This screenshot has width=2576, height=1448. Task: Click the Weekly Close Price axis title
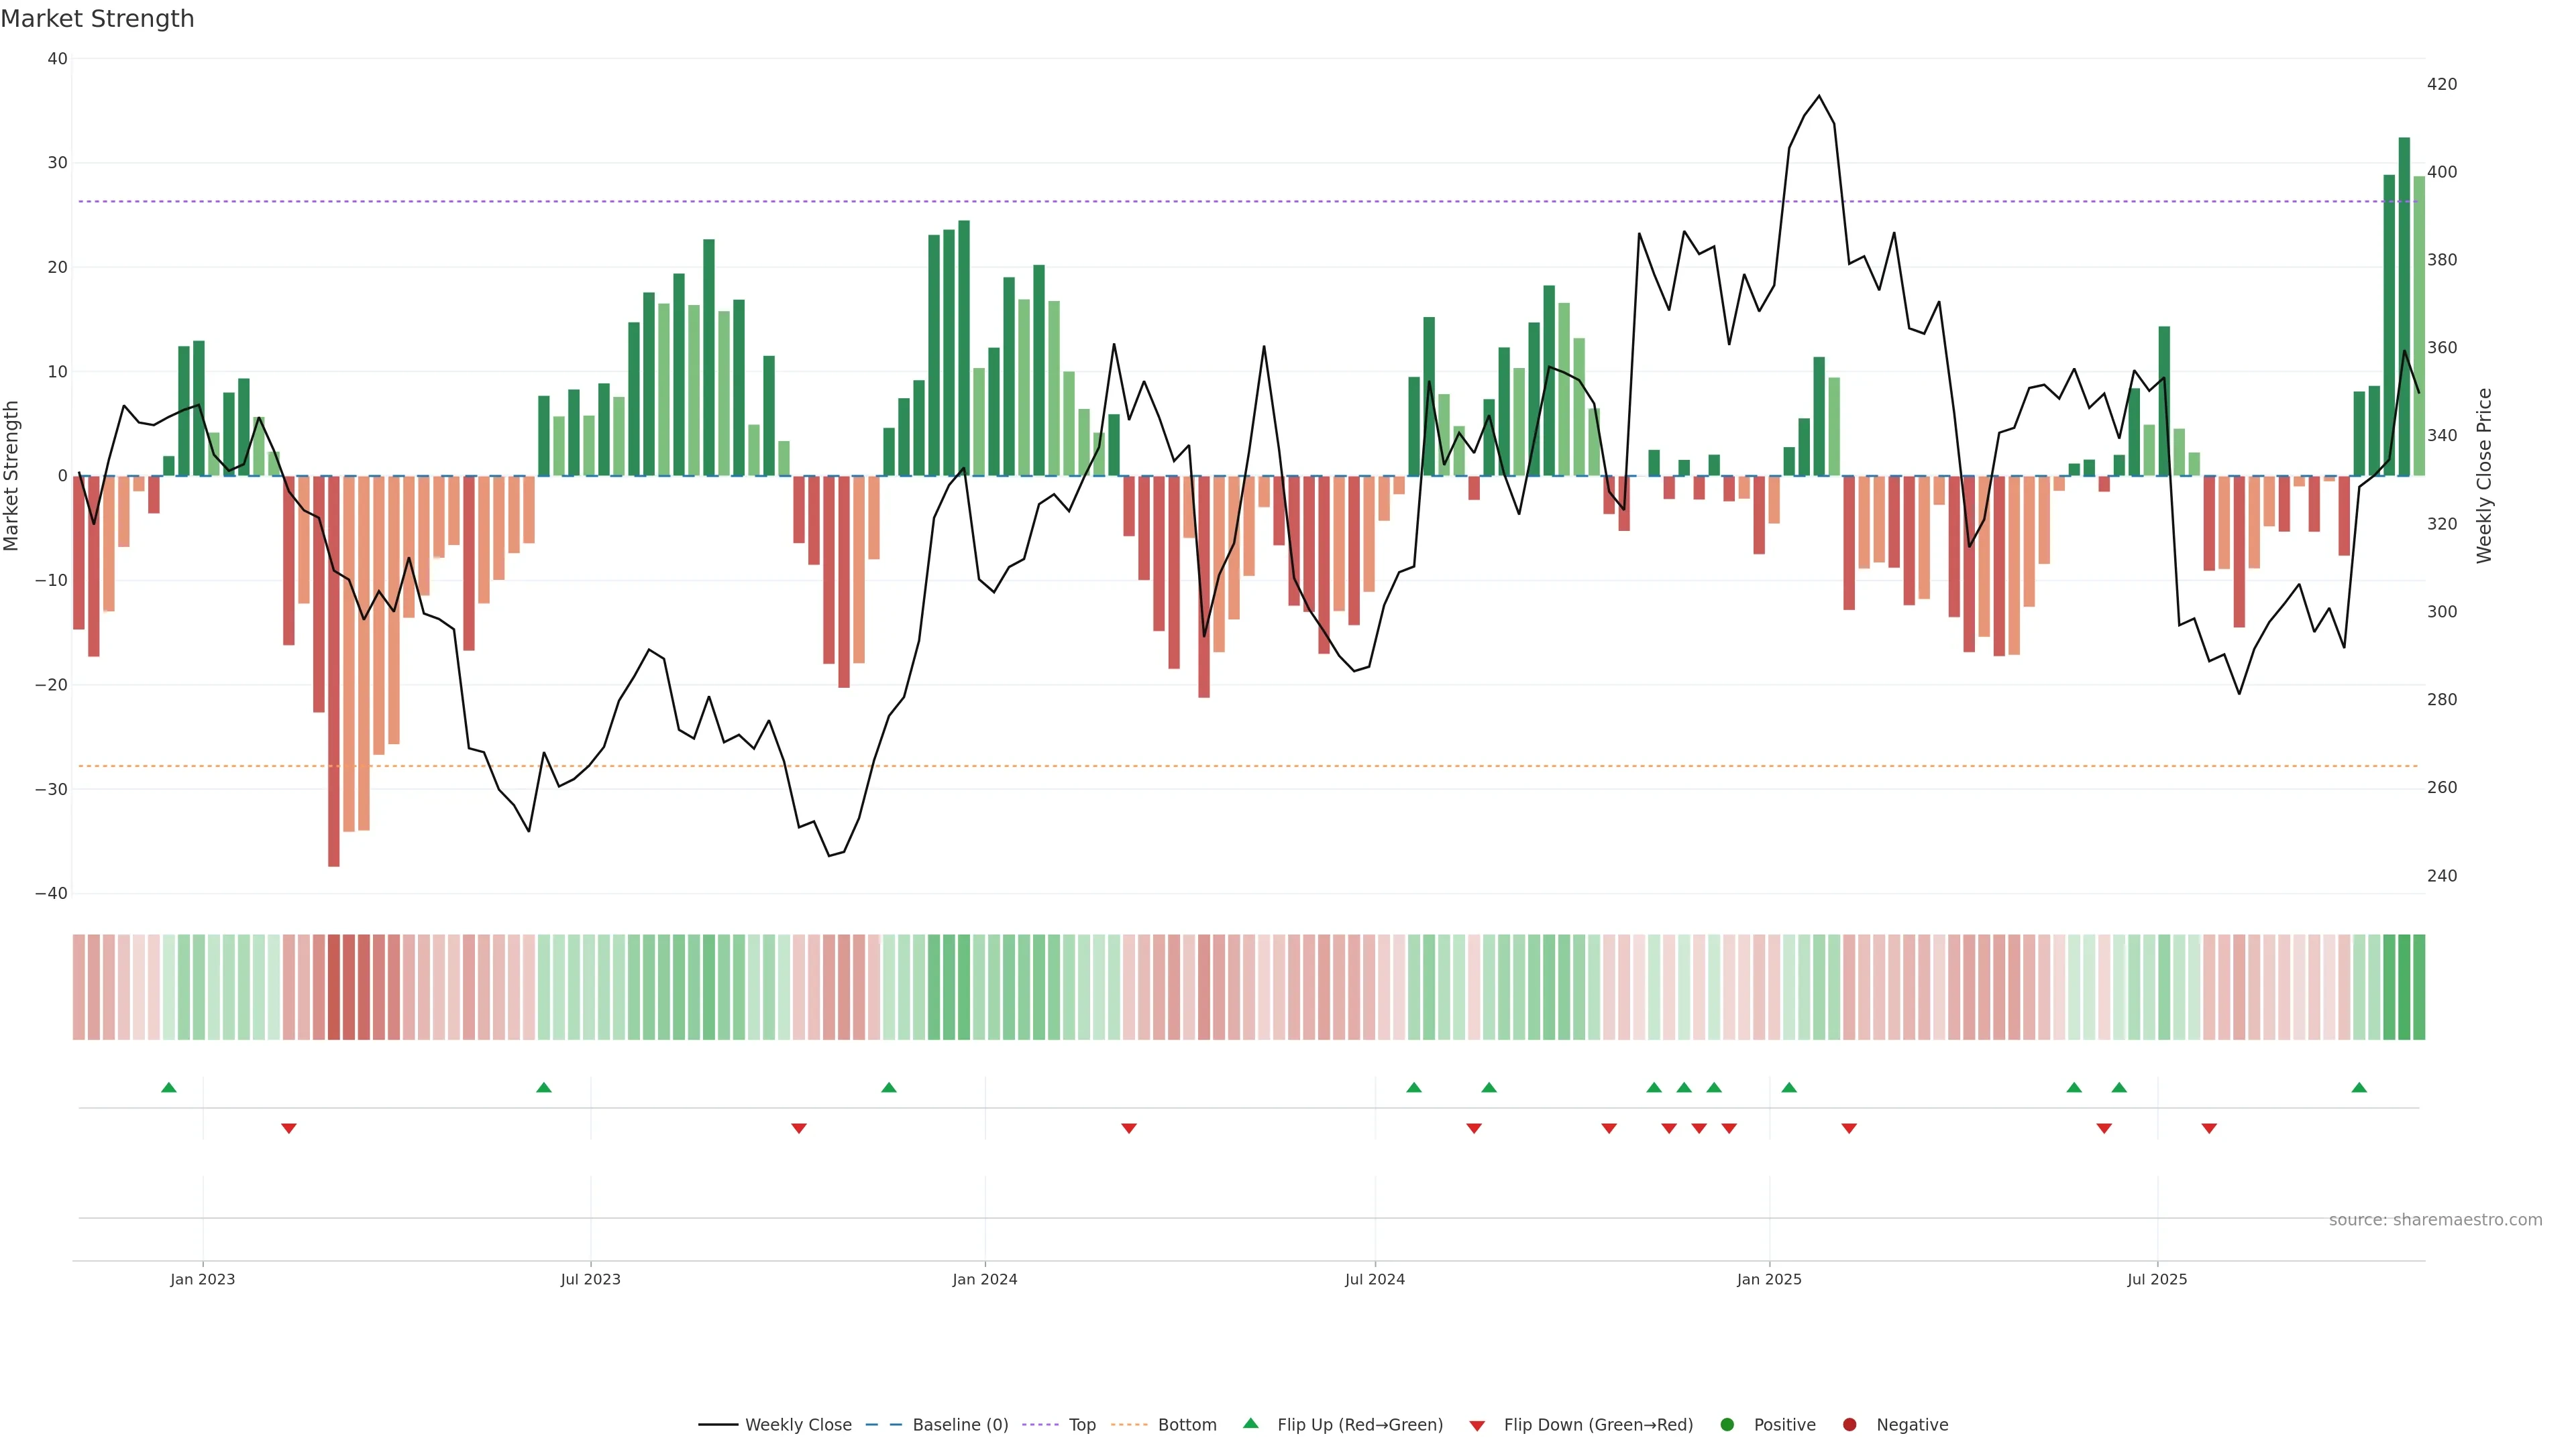coord(2484,476)
